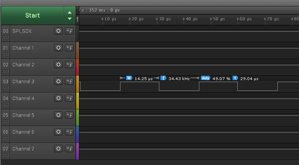Grab the drag handle of channel 02
The height and width of the screenshot is (165, 299).
pyautogui.click(x=6, y=71)
